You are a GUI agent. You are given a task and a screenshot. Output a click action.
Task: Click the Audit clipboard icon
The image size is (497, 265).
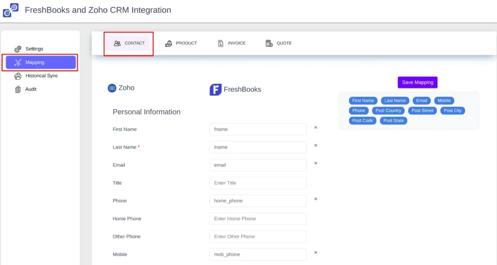(18, 89)
